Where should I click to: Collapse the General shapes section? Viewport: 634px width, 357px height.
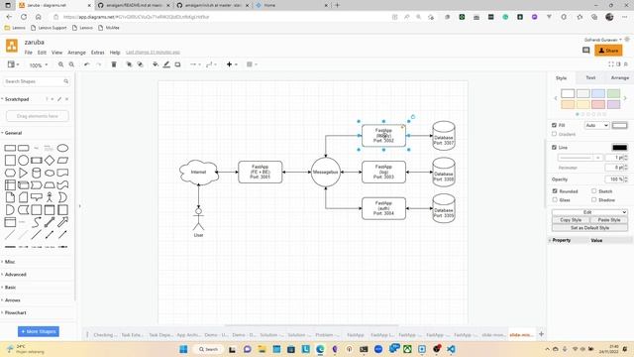tap(13, 133)
